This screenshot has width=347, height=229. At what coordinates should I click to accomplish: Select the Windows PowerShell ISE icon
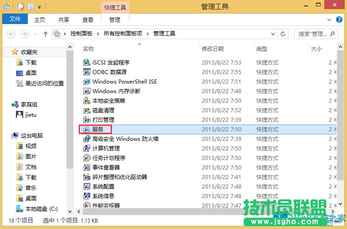(x=87, y=81)
